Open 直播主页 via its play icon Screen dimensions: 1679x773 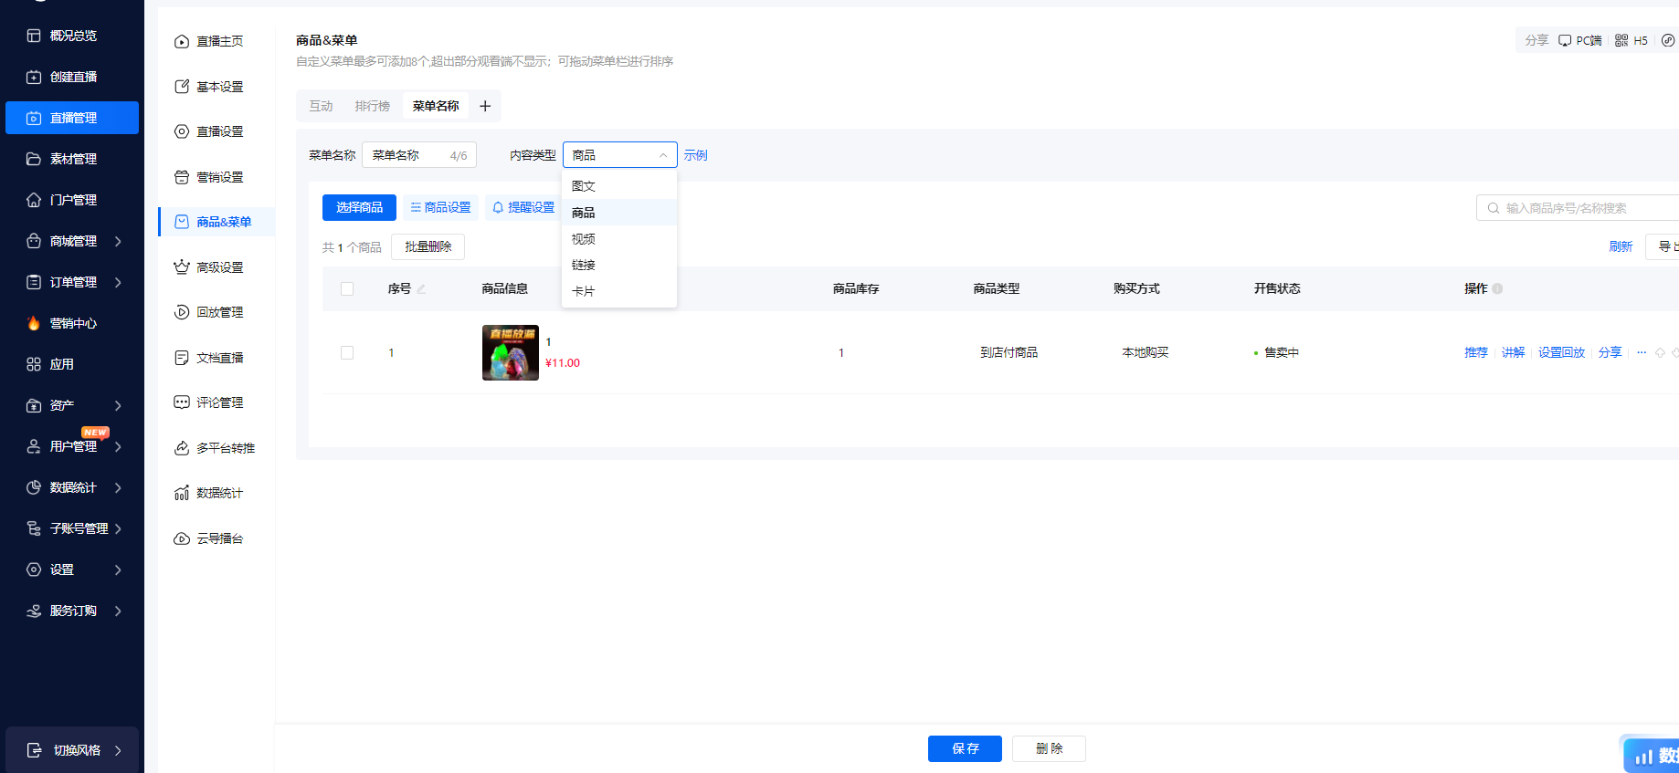pos(182,42)
